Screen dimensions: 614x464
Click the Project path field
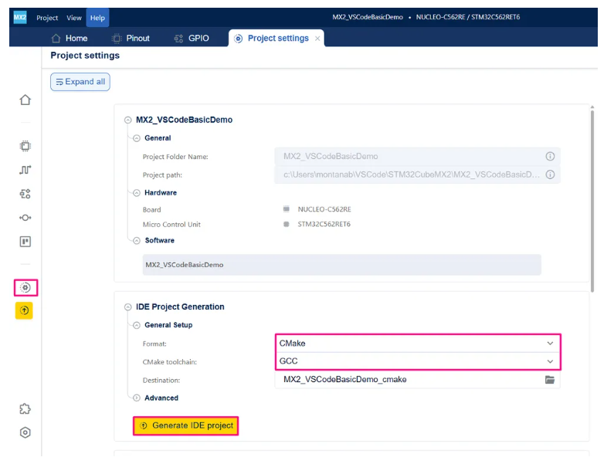pyautogui.click(x=417, y=174)
